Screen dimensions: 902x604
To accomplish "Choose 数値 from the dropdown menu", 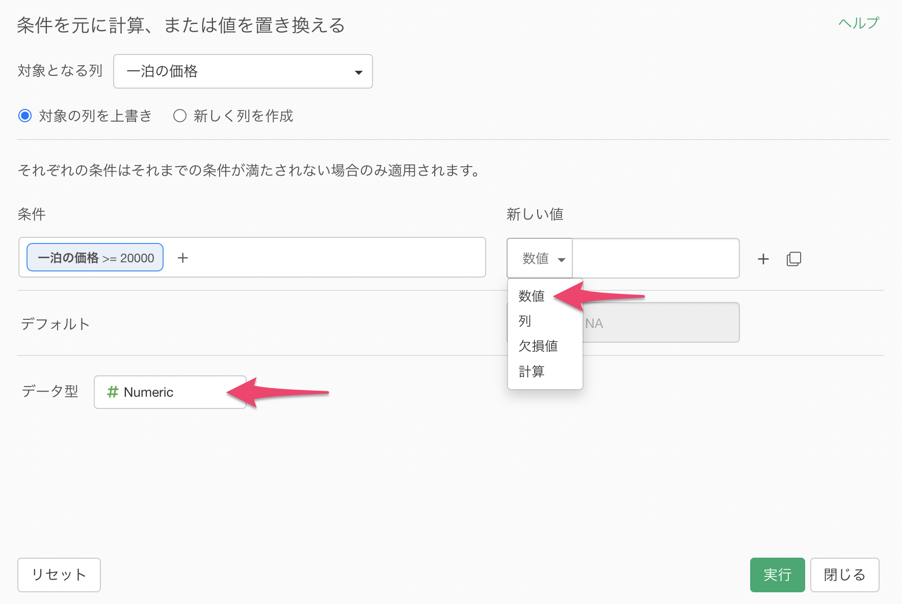I will [532, 296].
